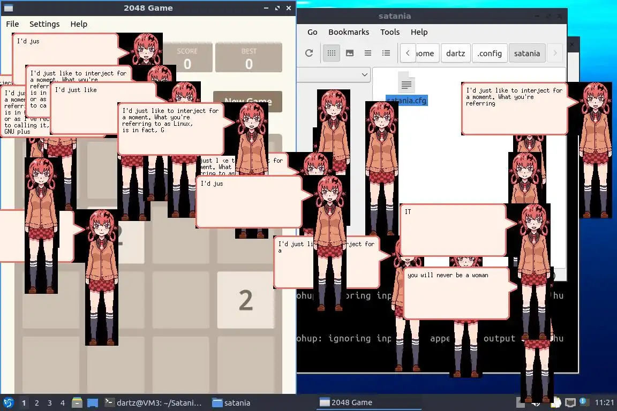Switch to compact view in file manager

[x=368, y=53]
